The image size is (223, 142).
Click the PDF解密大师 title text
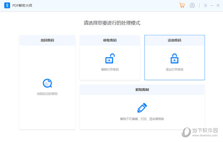22,6
